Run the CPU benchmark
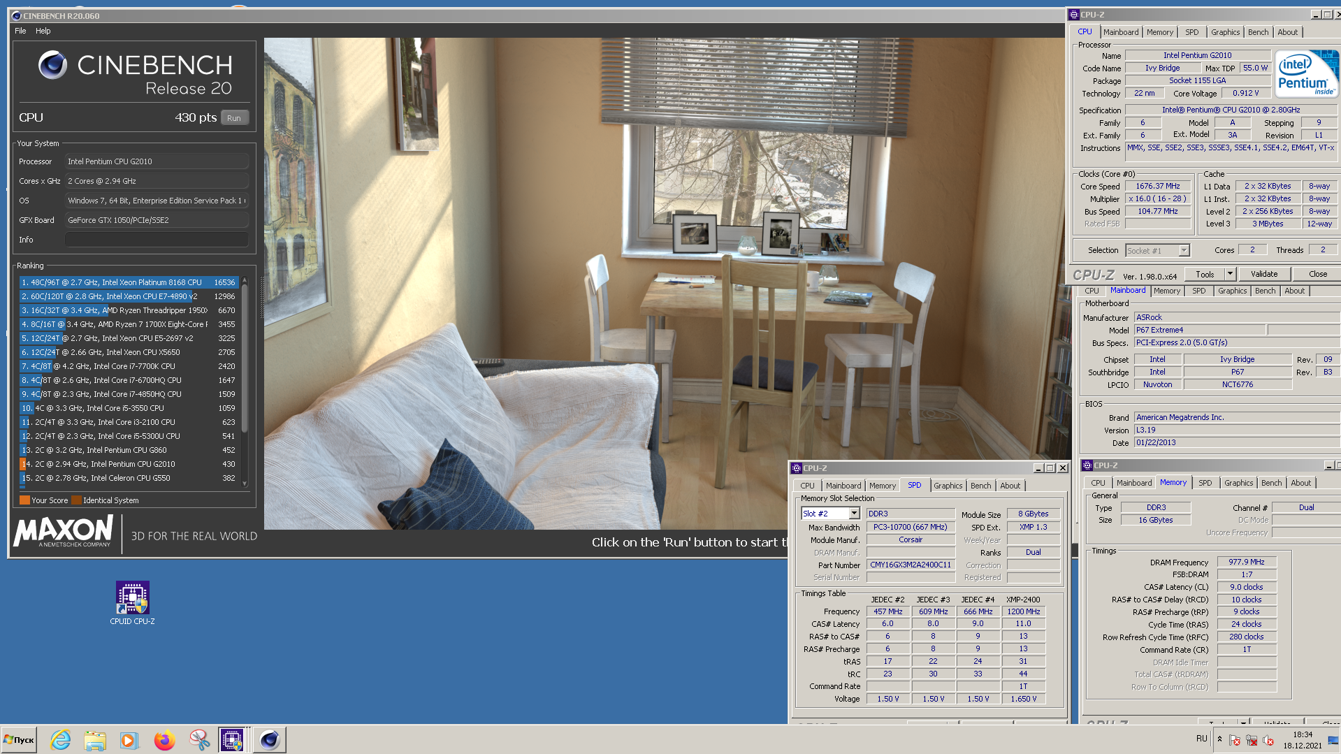The height and width of the screenshot is (754, 1341). tap(234, 118)
